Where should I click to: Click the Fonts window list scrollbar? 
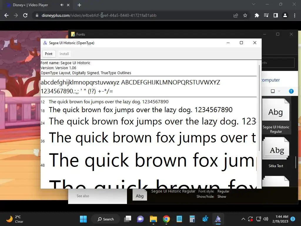[296, 162]
